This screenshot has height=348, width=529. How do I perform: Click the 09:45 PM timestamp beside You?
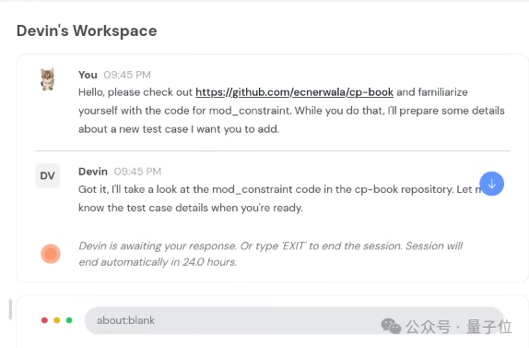[x=127, y=75]
